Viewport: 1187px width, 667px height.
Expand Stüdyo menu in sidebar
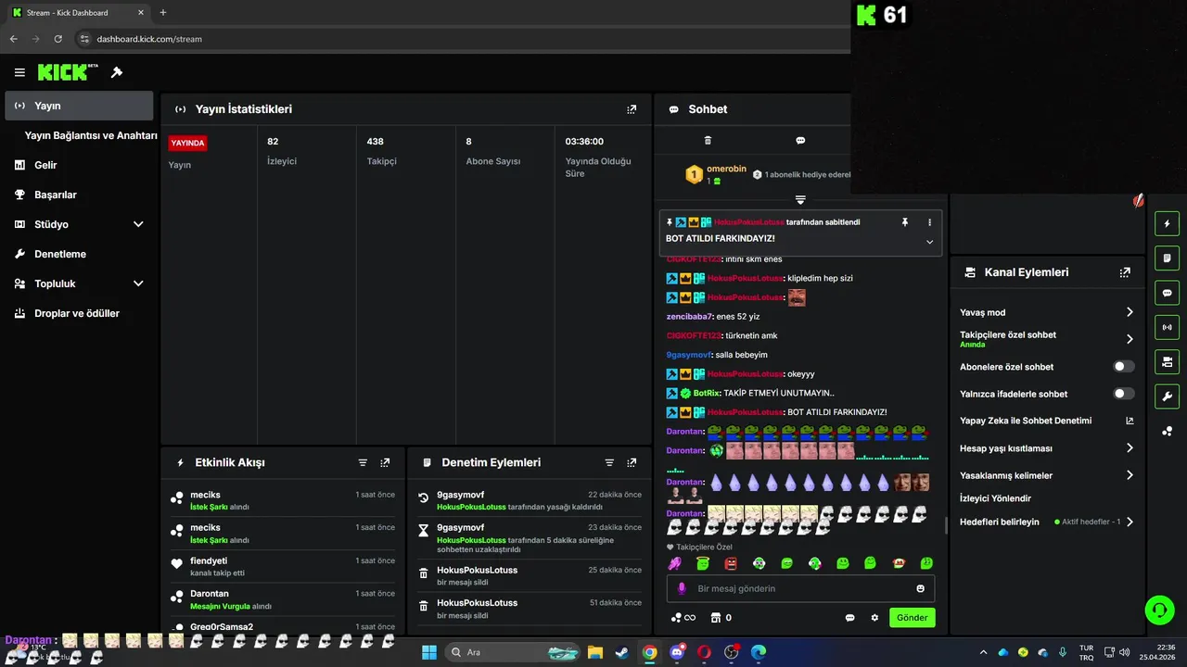point(138,224)
